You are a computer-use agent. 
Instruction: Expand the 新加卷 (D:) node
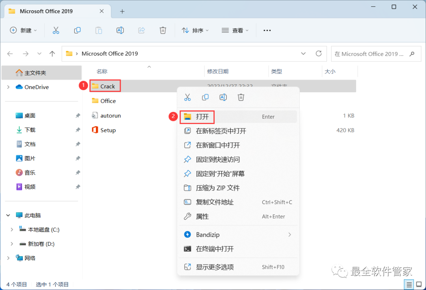pos(12,244)
